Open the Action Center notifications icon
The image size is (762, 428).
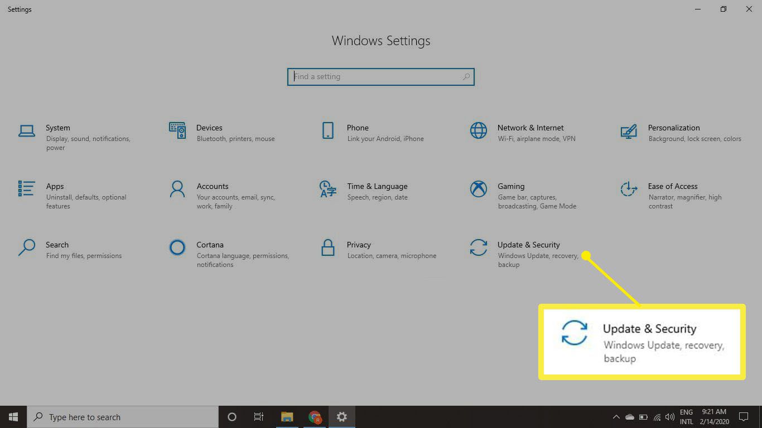(x=744, y=417)
